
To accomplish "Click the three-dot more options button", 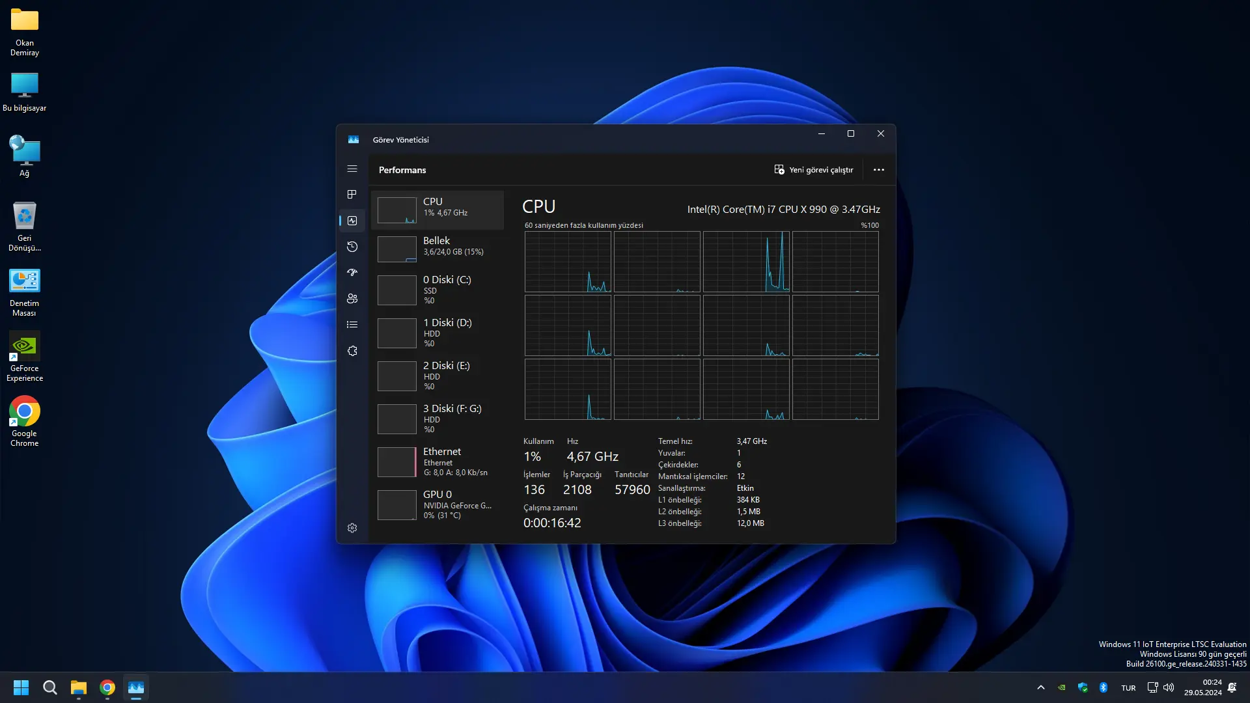I will pos(879,170).
